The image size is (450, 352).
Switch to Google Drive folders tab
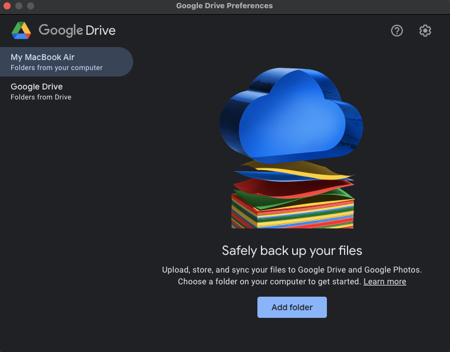pos(67,91)
